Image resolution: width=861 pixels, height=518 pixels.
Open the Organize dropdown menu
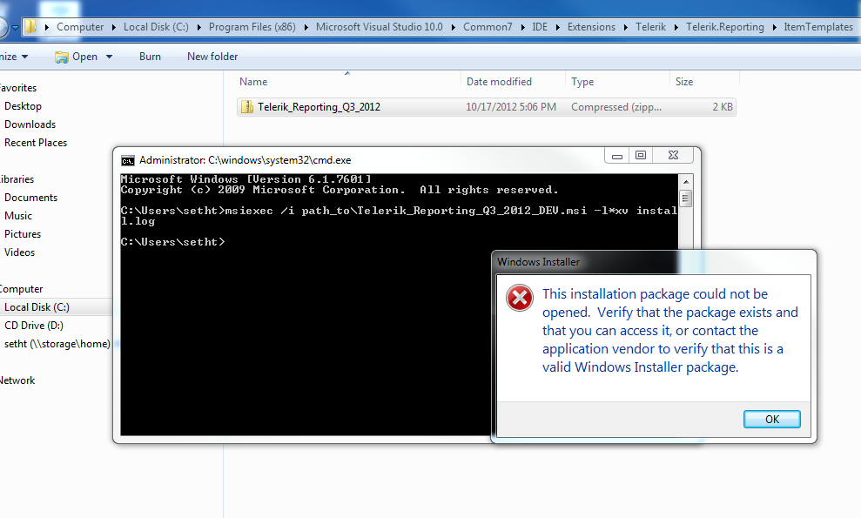pos(14,57)
